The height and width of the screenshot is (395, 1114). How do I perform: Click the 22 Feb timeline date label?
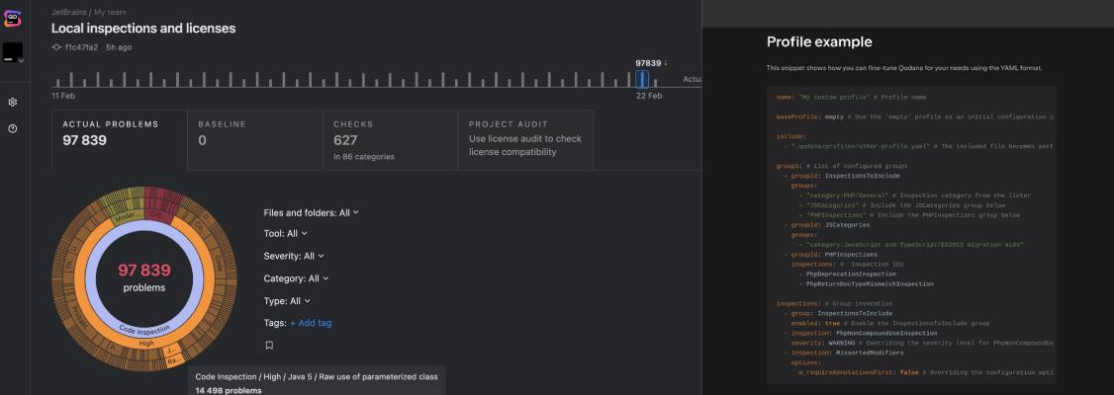coord(649,96)
